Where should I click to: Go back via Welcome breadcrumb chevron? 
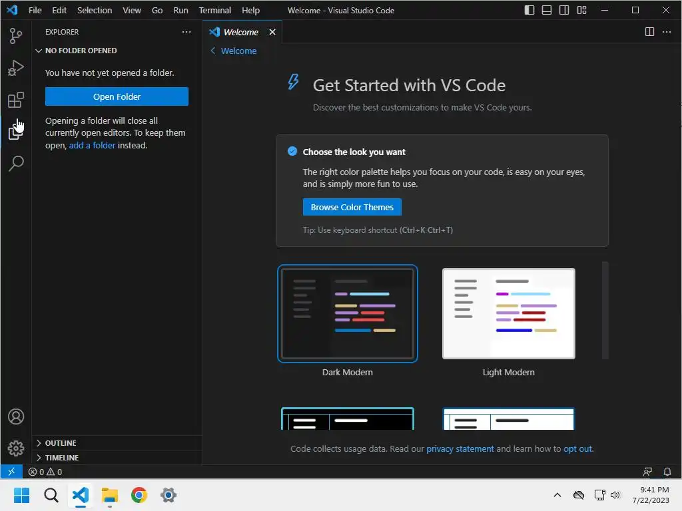[x=212, y=51]
